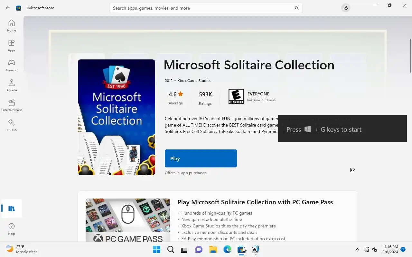Click 'Exclusive member discounts and deals' text
Screen dimensions: 412x257
point(219,232)
